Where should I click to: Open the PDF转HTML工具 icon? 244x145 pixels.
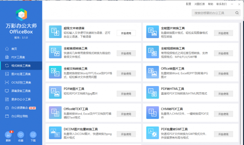[152, 93]
